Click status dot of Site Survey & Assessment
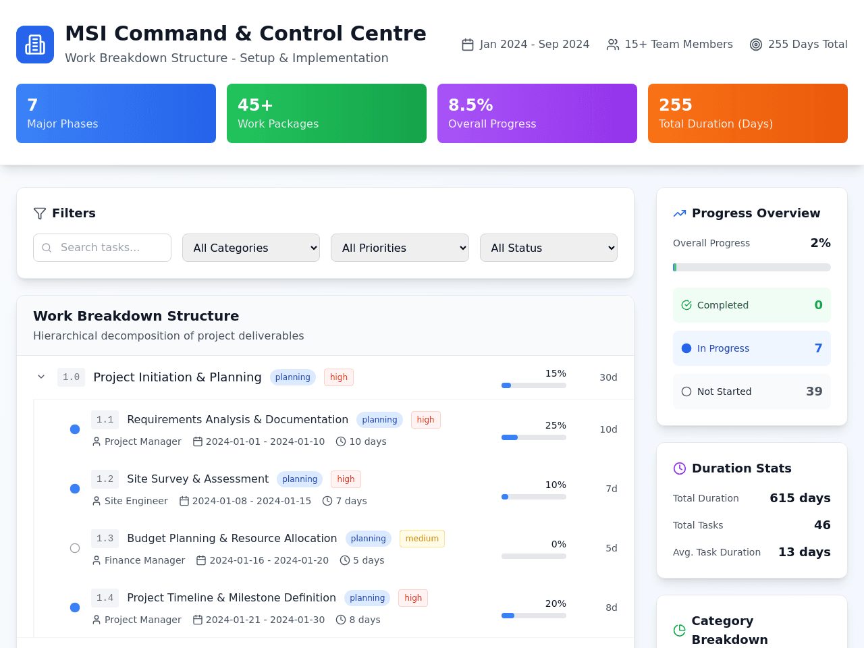This screenshot has height=648, width=864. 75,489
